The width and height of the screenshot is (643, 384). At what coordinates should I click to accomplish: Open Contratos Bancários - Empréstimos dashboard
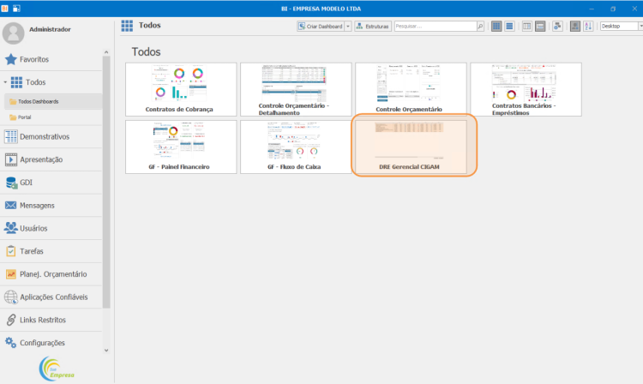point(526,89)
